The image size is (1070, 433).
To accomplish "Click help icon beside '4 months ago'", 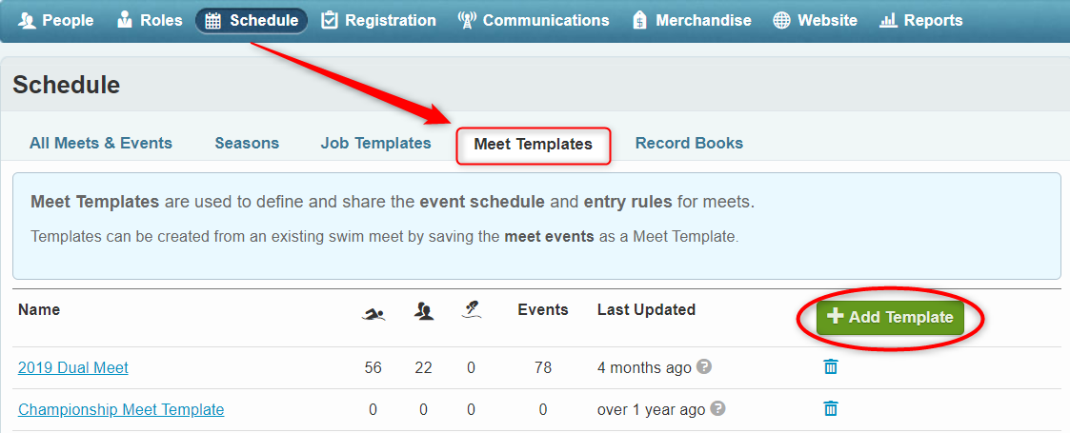I will pos(704,366).
